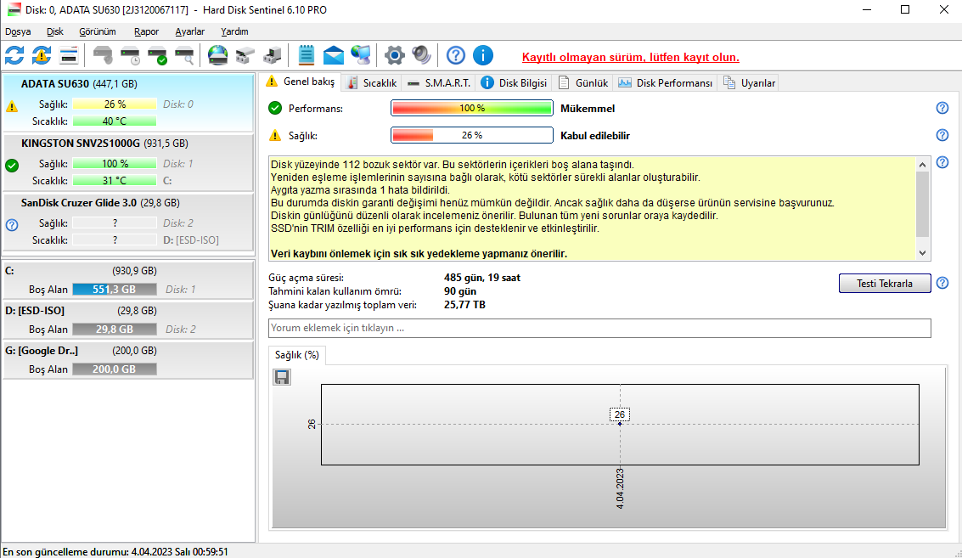Switch to the S.M.A.R.T. tab

click(438, 83)
